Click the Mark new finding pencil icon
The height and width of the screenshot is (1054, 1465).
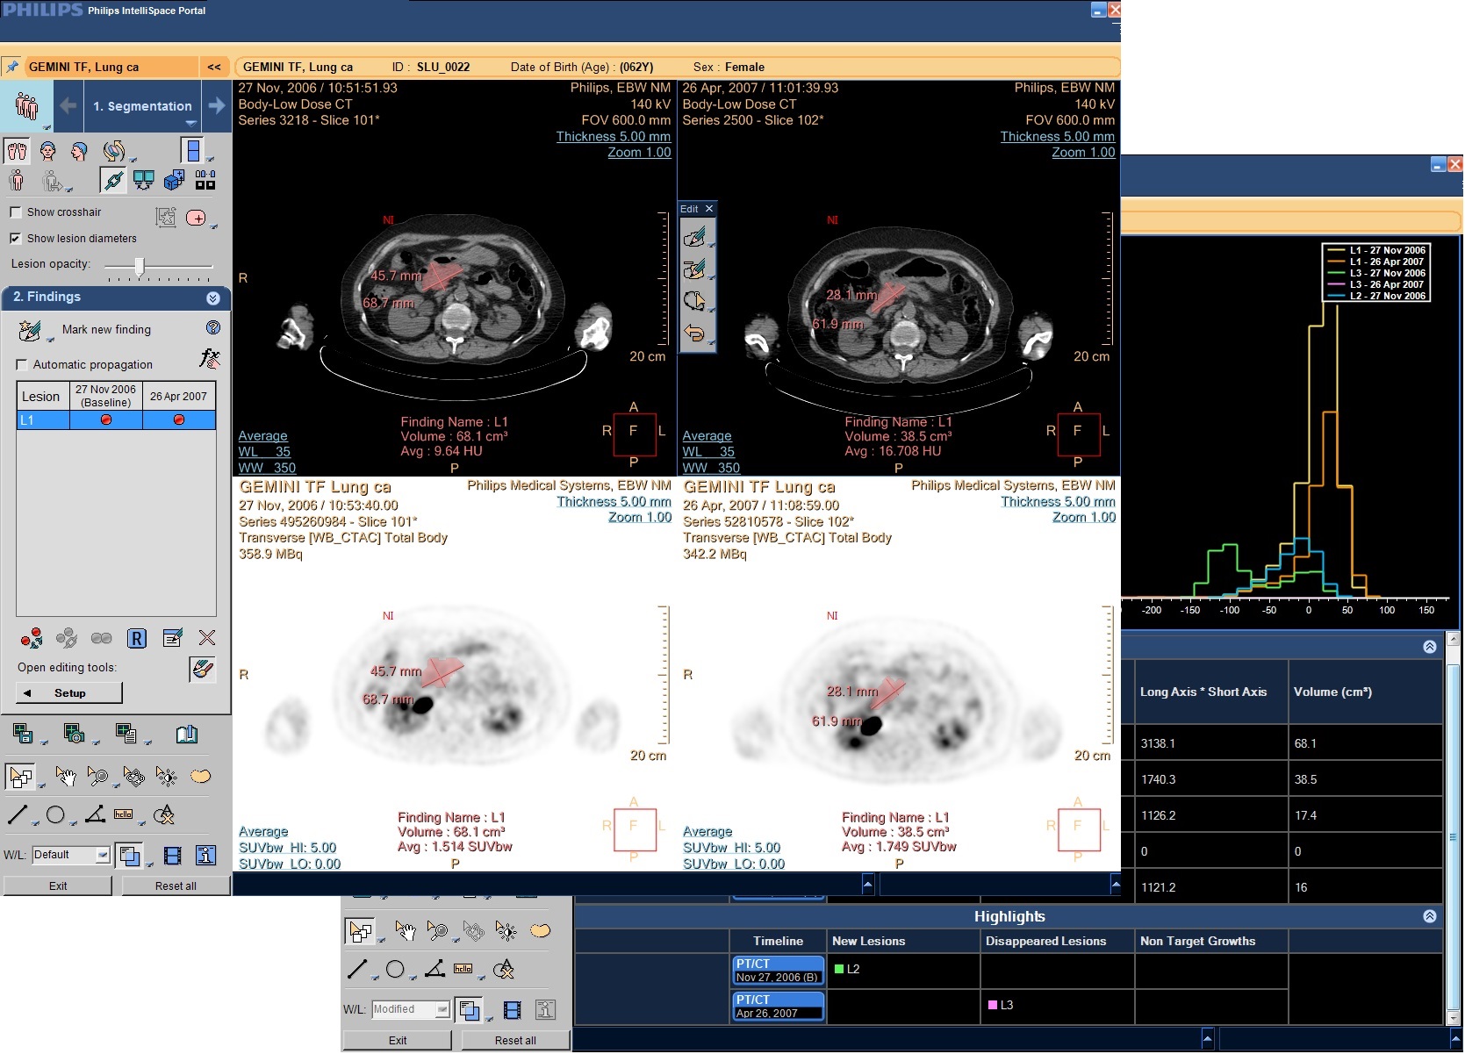pyautogui.click(x=29, y=330)
